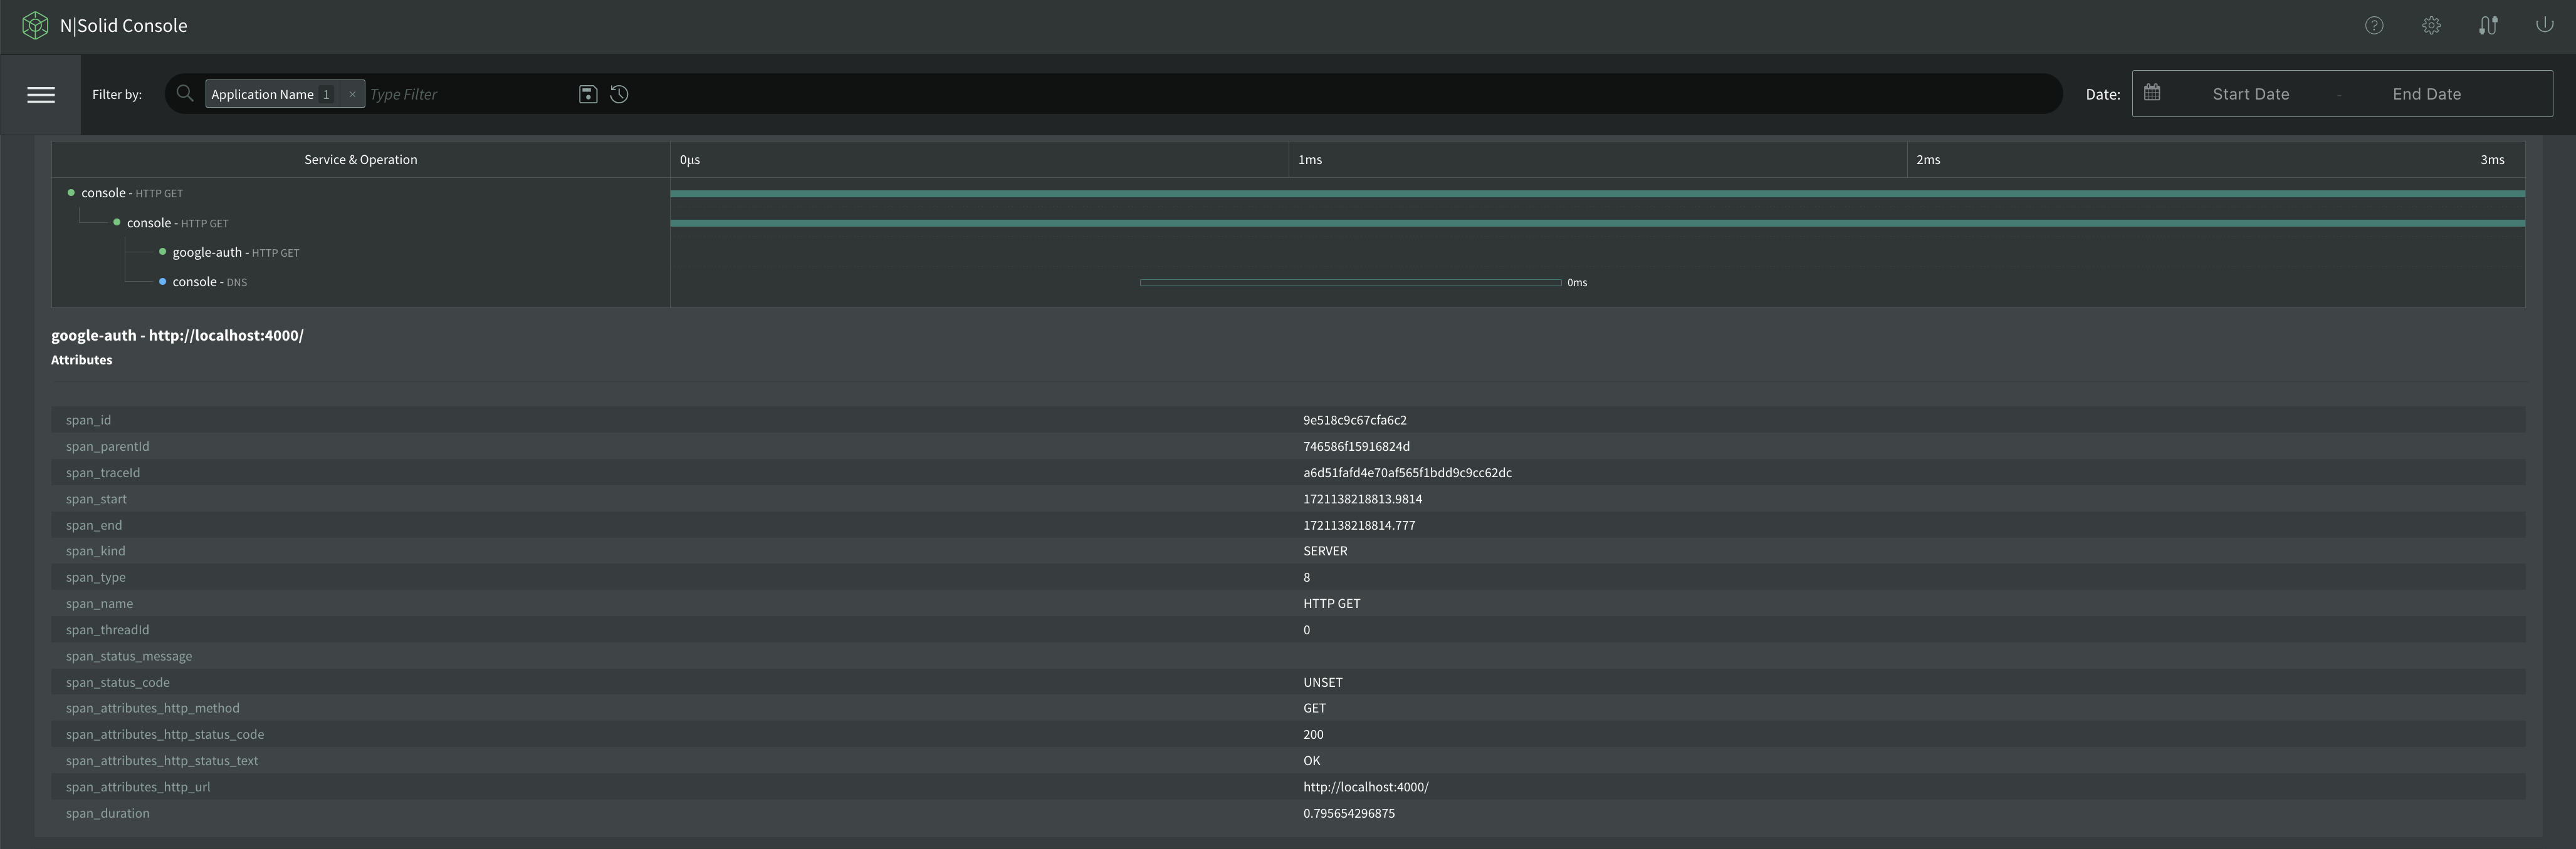
Task: Select the nested console HTTP GET span
Action: [x=177, y=223]
